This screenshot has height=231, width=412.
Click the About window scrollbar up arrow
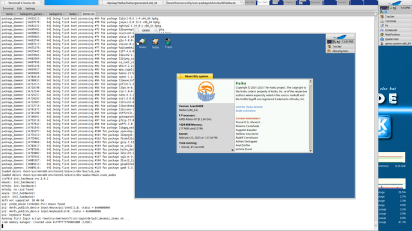click(310, 81)
